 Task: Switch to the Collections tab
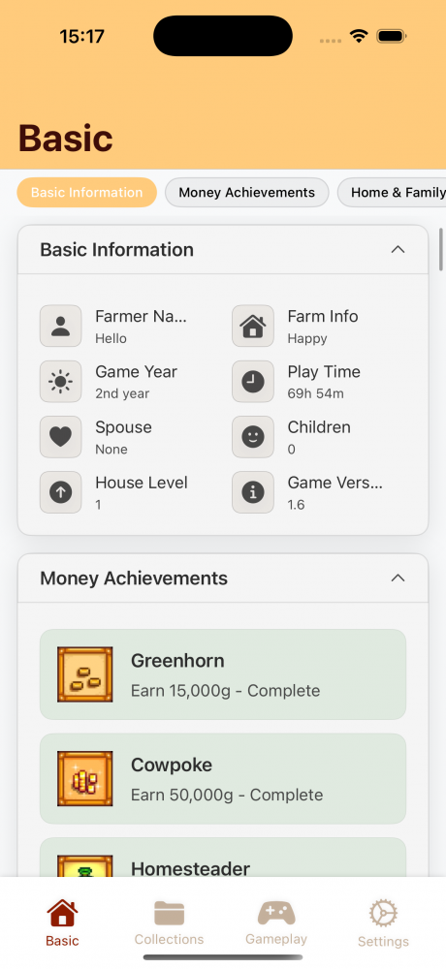point(169,923)
